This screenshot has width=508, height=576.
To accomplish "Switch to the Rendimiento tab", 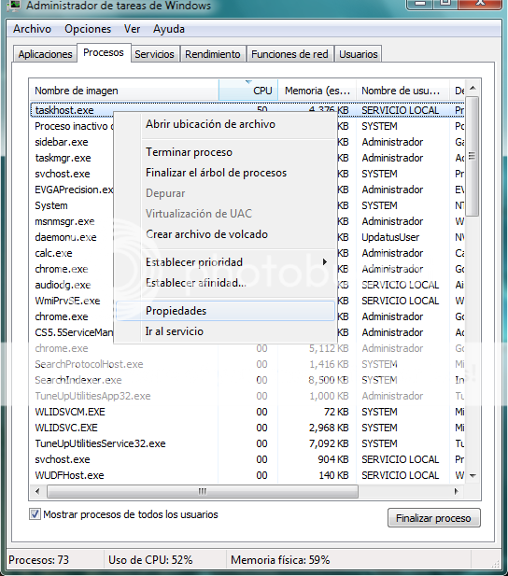I will [x=213, y=54].
